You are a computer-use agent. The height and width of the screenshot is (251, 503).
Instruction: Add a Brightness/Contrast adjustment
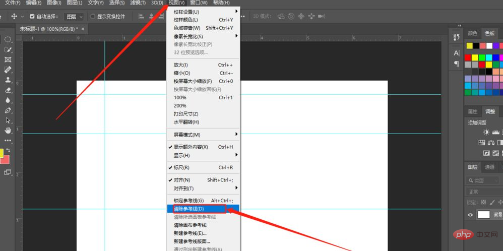[486, 132]
